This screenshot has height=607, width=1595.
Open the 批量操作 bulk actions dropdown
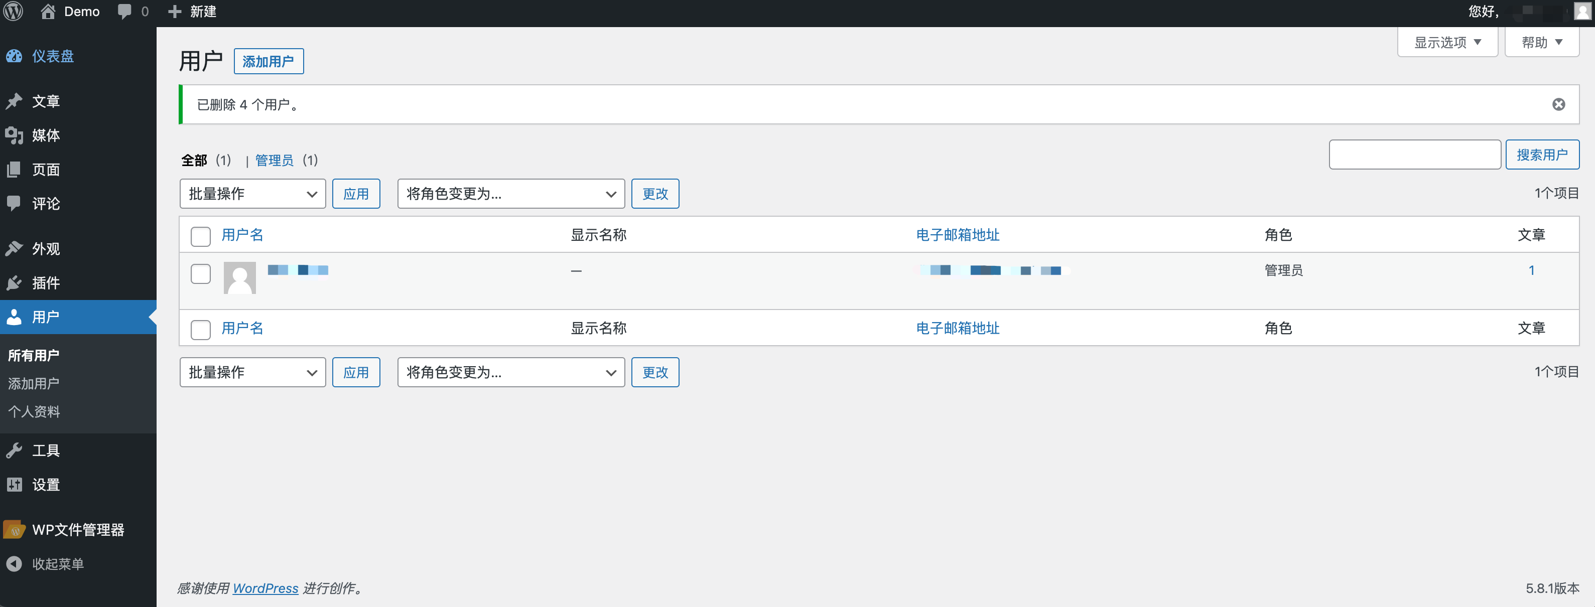point(252,194)
